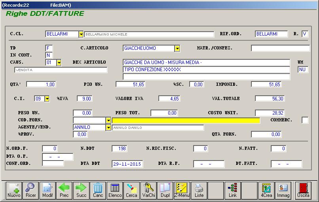Open the 4Crea design tool icon
Viewport: 319px width, 202px height.
(266, 191)
